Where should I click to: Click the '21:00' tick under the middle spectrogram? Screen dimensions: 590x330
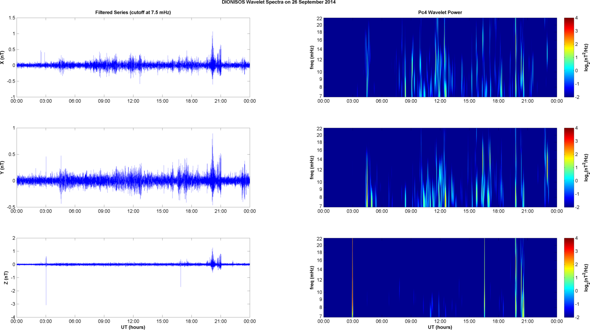pos(528,211)
